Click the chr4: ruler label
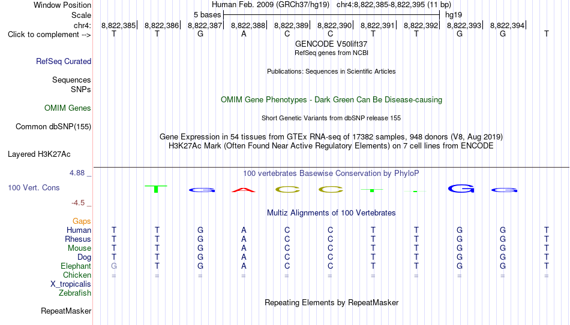Screen dimensions: 570x325 (82, 25)
